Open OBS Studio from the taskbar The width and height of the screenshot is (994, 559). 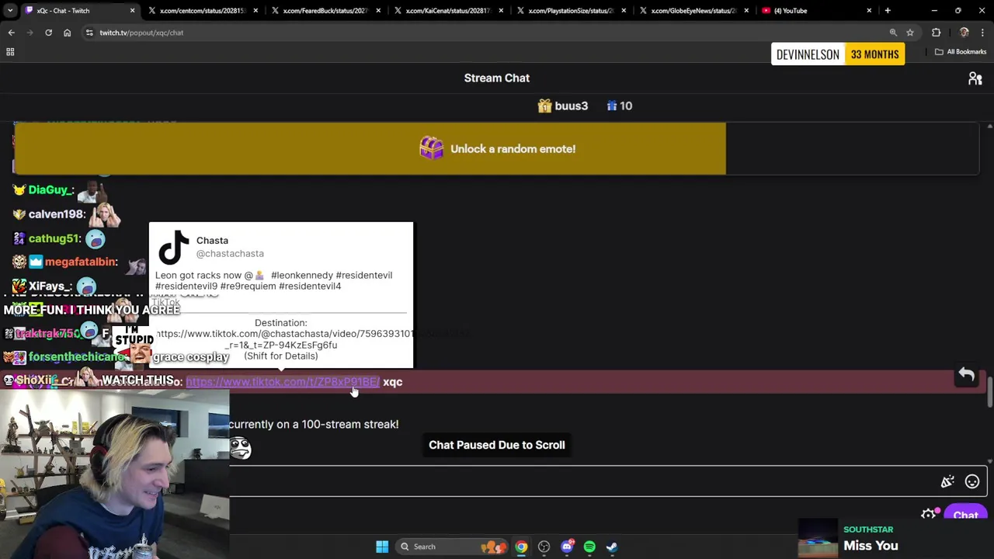(x=544, y=547)
